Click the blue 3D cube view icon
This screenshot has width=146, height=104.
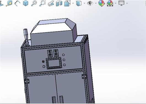point(26,3)
